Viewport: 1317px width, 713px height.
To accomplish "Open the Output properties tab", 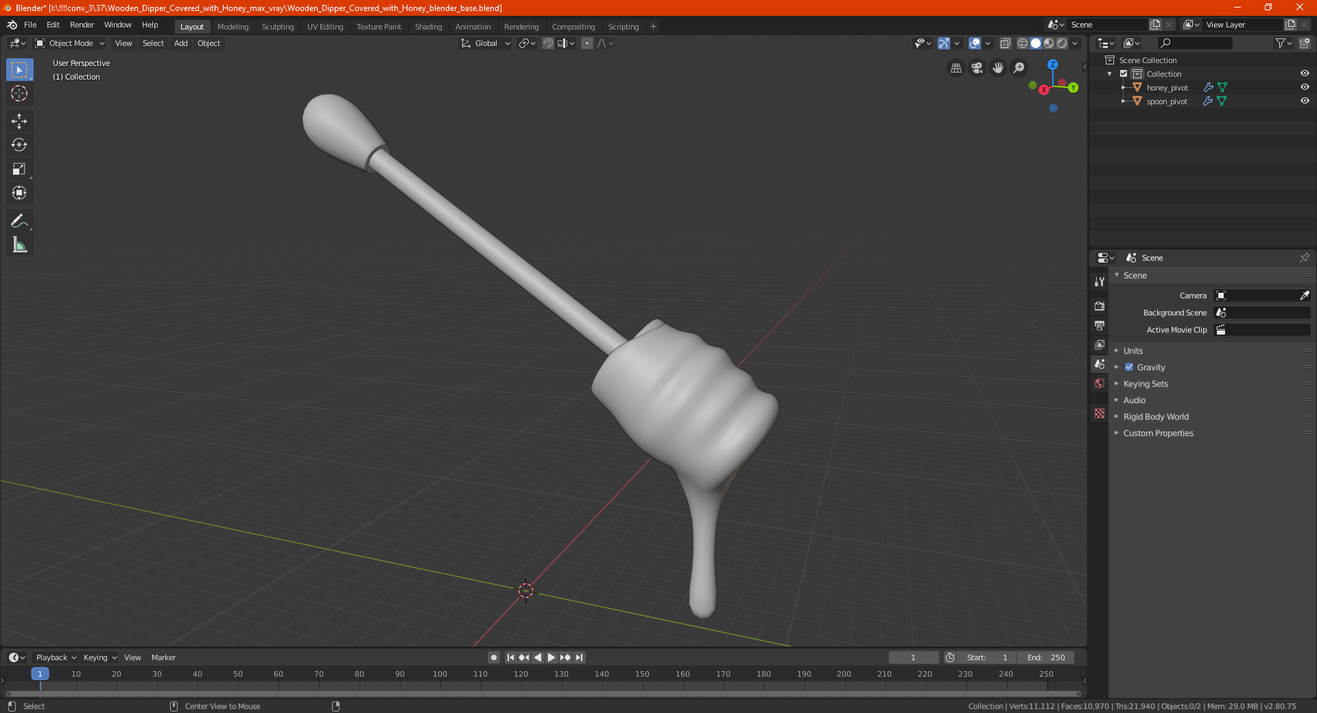I will tap(1100, 325).
